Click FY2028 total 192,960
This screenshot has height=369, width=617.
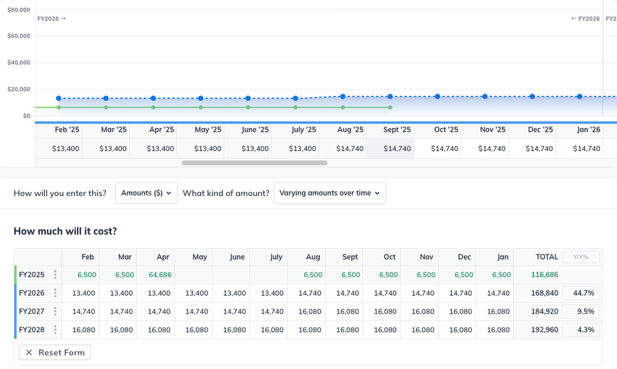544,330
